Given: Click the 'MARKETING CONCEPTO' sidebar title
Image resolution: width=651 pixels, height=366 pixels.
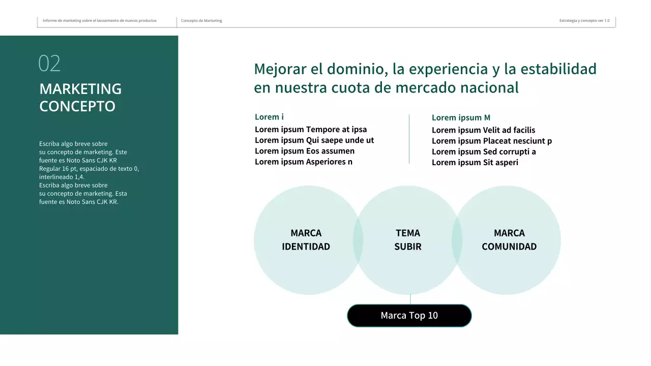Looking at the screenshot, I should point(80,97).
